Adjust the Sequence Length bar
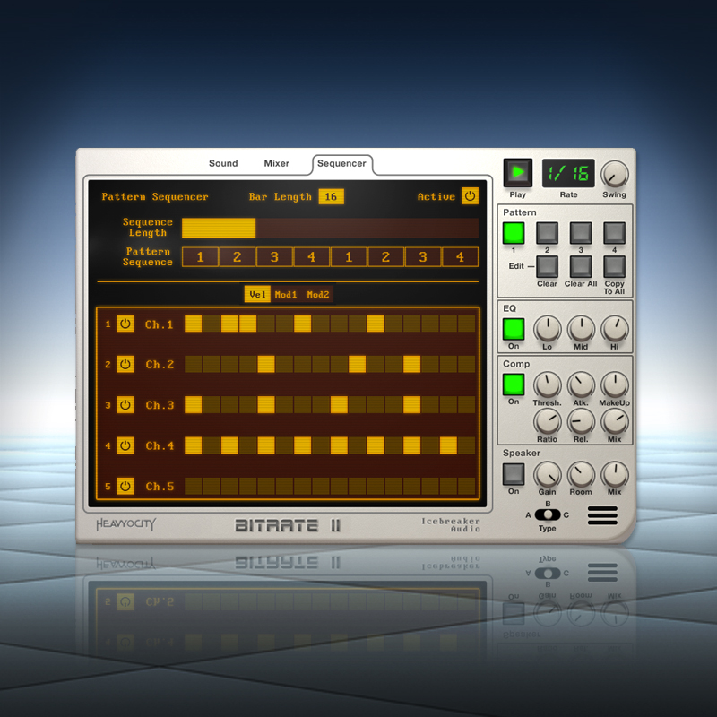Screen dimensions: 717x717 [330, 228]
